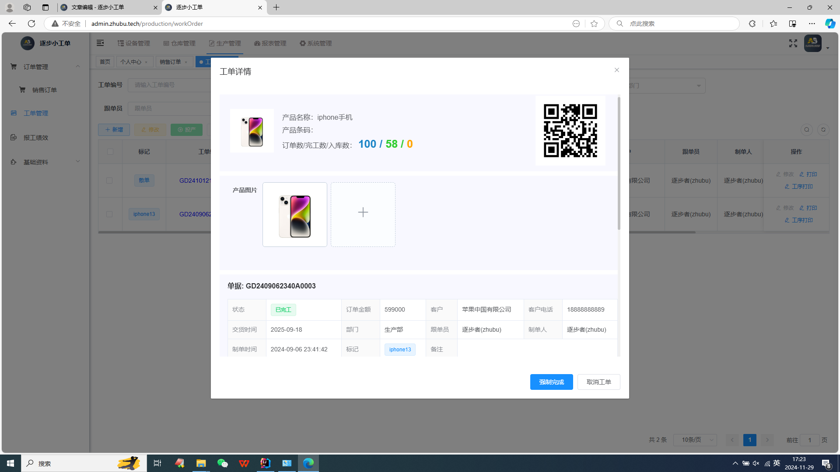840x472 pixels.
Task: Click the 取消工单 button
Action: point(598,382)
